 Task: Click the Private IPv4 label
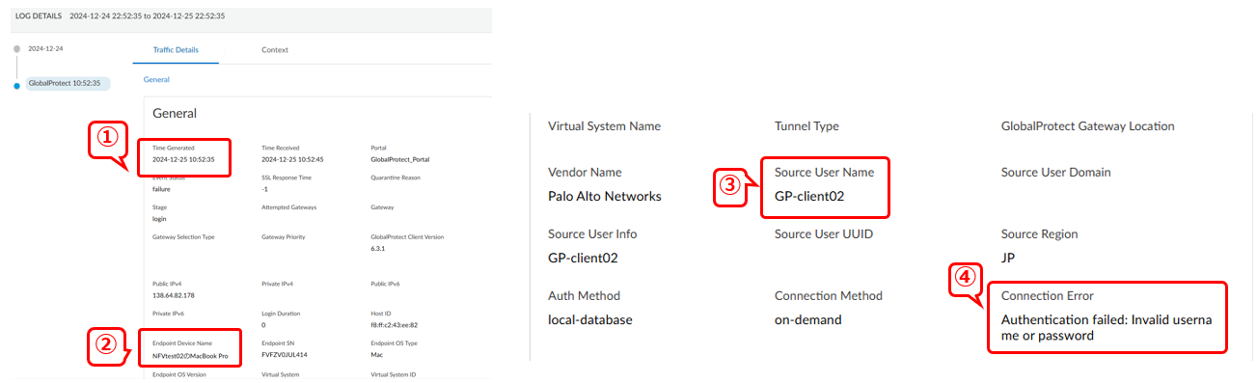(278, 284)
